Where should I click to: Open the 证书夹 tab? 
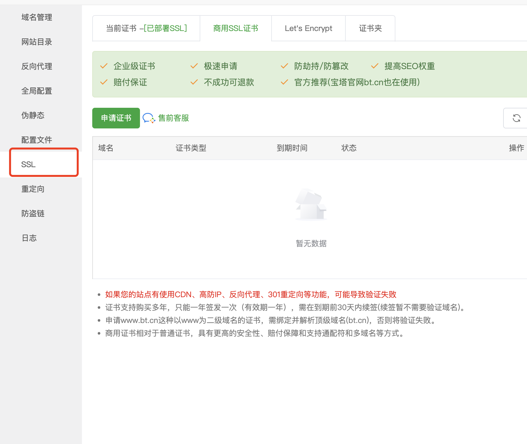(370, 28)
